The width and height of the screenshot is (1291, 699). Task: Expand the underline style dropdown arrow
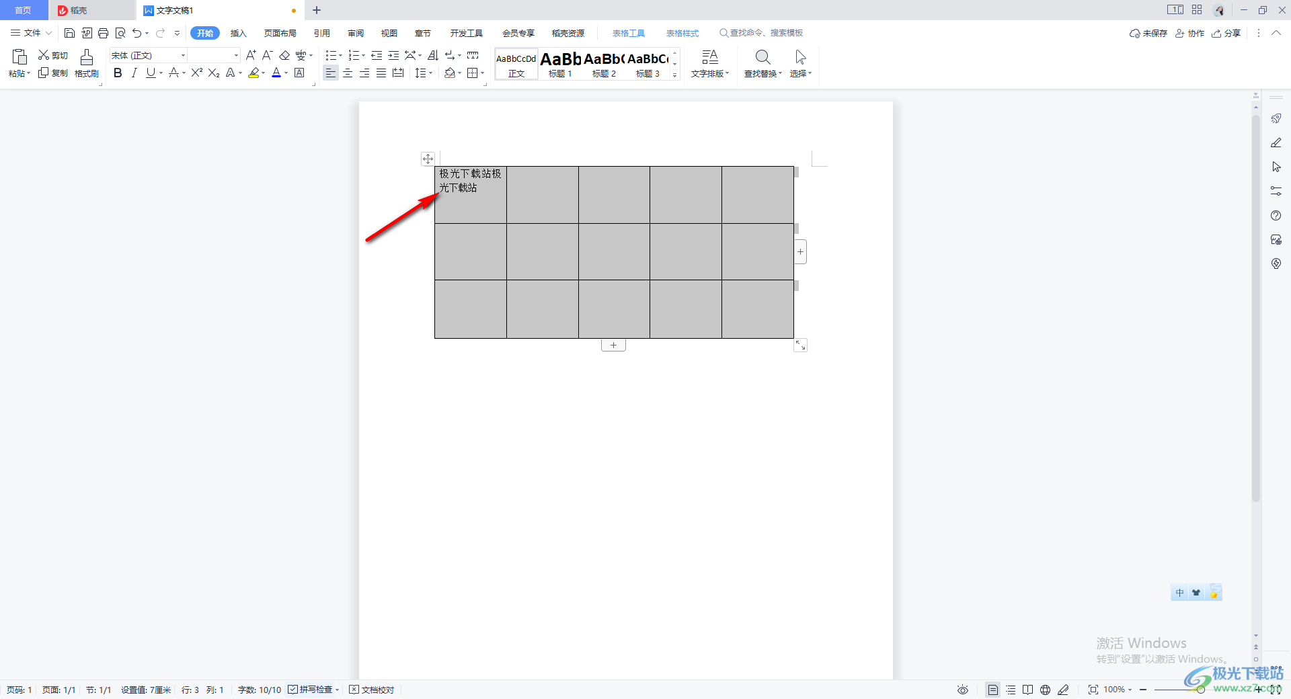tap(161, 73)
